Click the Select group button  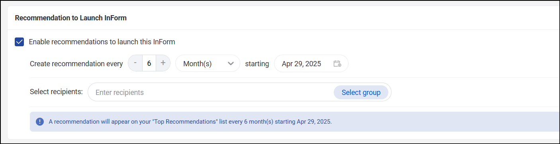coord(361,93)
